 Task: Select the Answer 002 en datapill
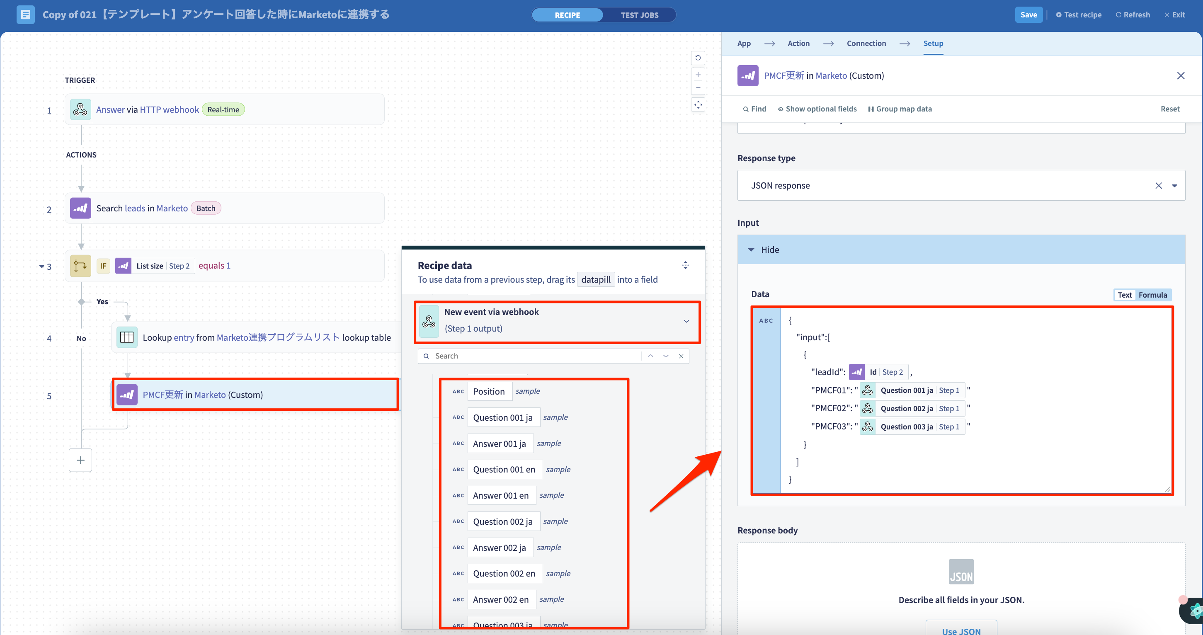(502, 599)
